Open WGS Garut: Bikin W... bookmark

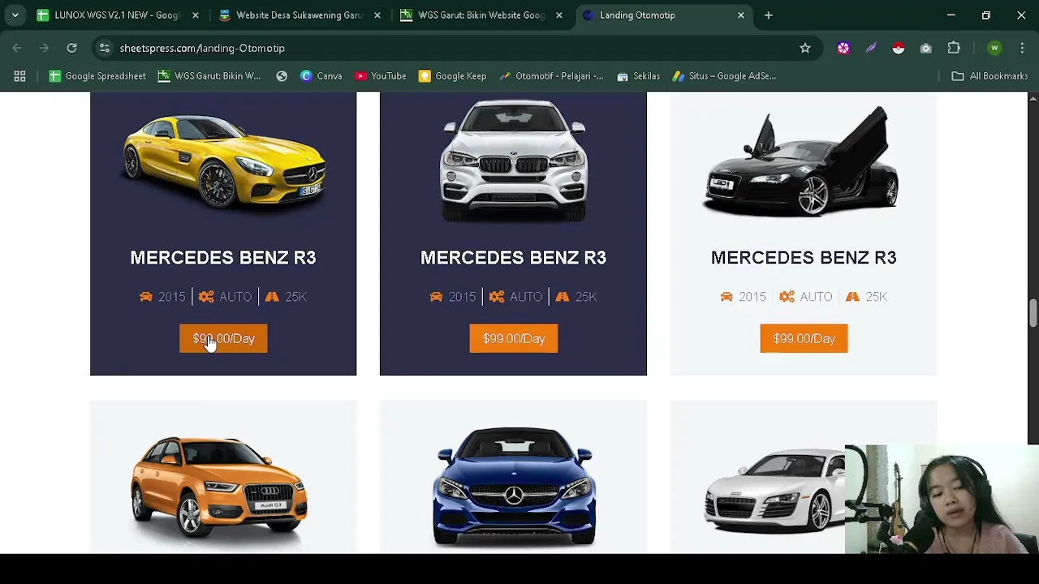click(209, 75)
